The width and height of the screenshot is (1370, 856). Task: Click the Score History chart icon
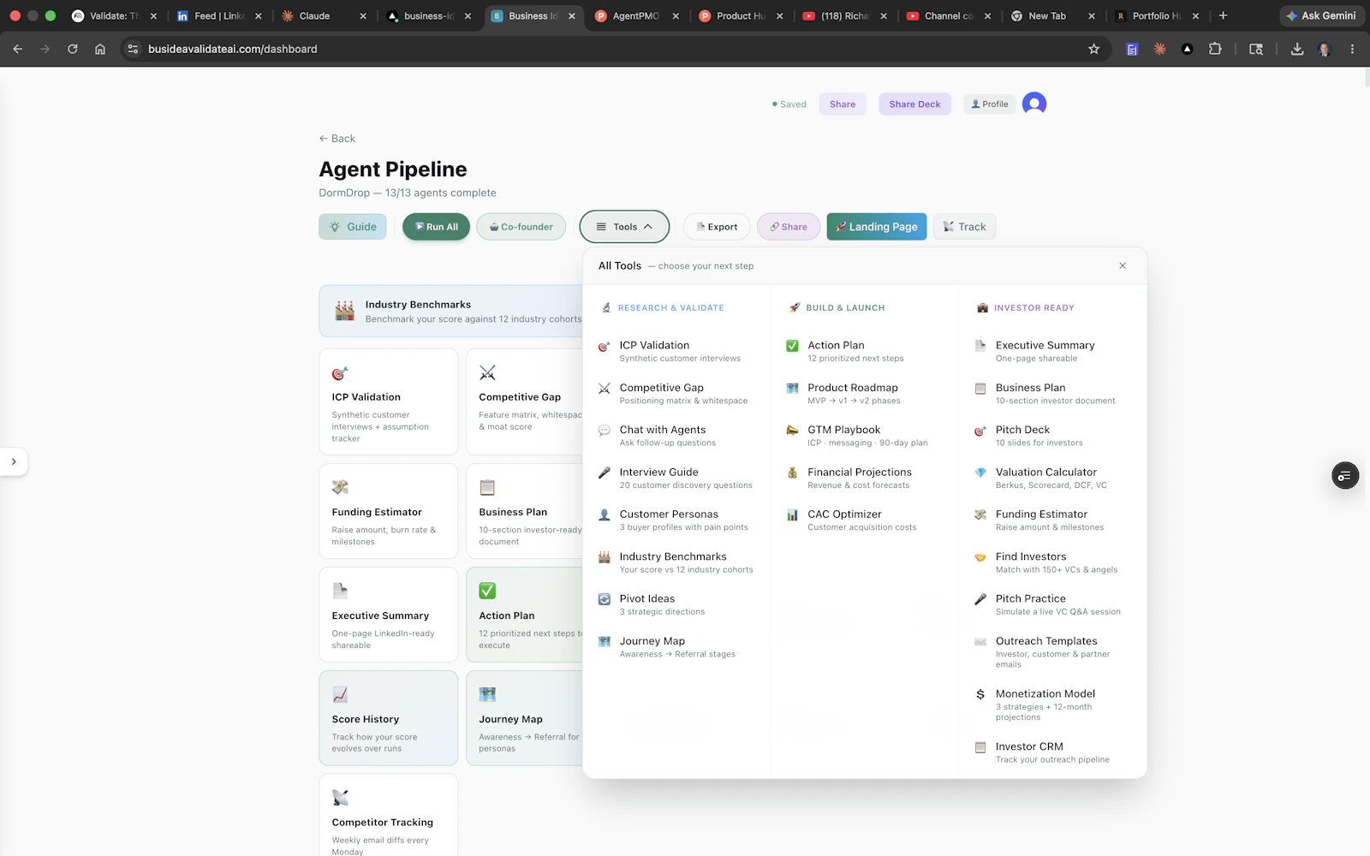[340, 694]
